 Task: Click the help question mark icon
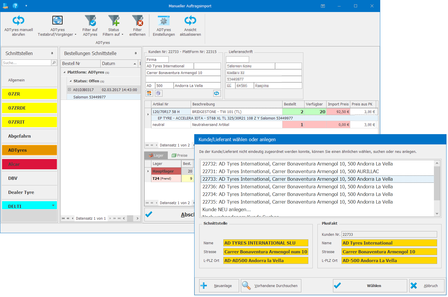(15, 6)
